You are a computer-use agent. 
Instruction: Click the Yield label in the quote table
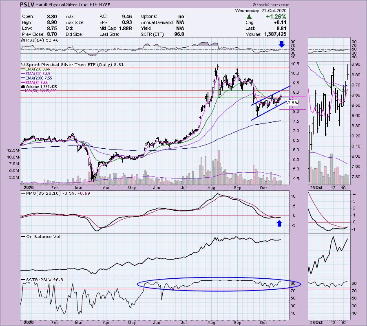[x=146, y=28]
